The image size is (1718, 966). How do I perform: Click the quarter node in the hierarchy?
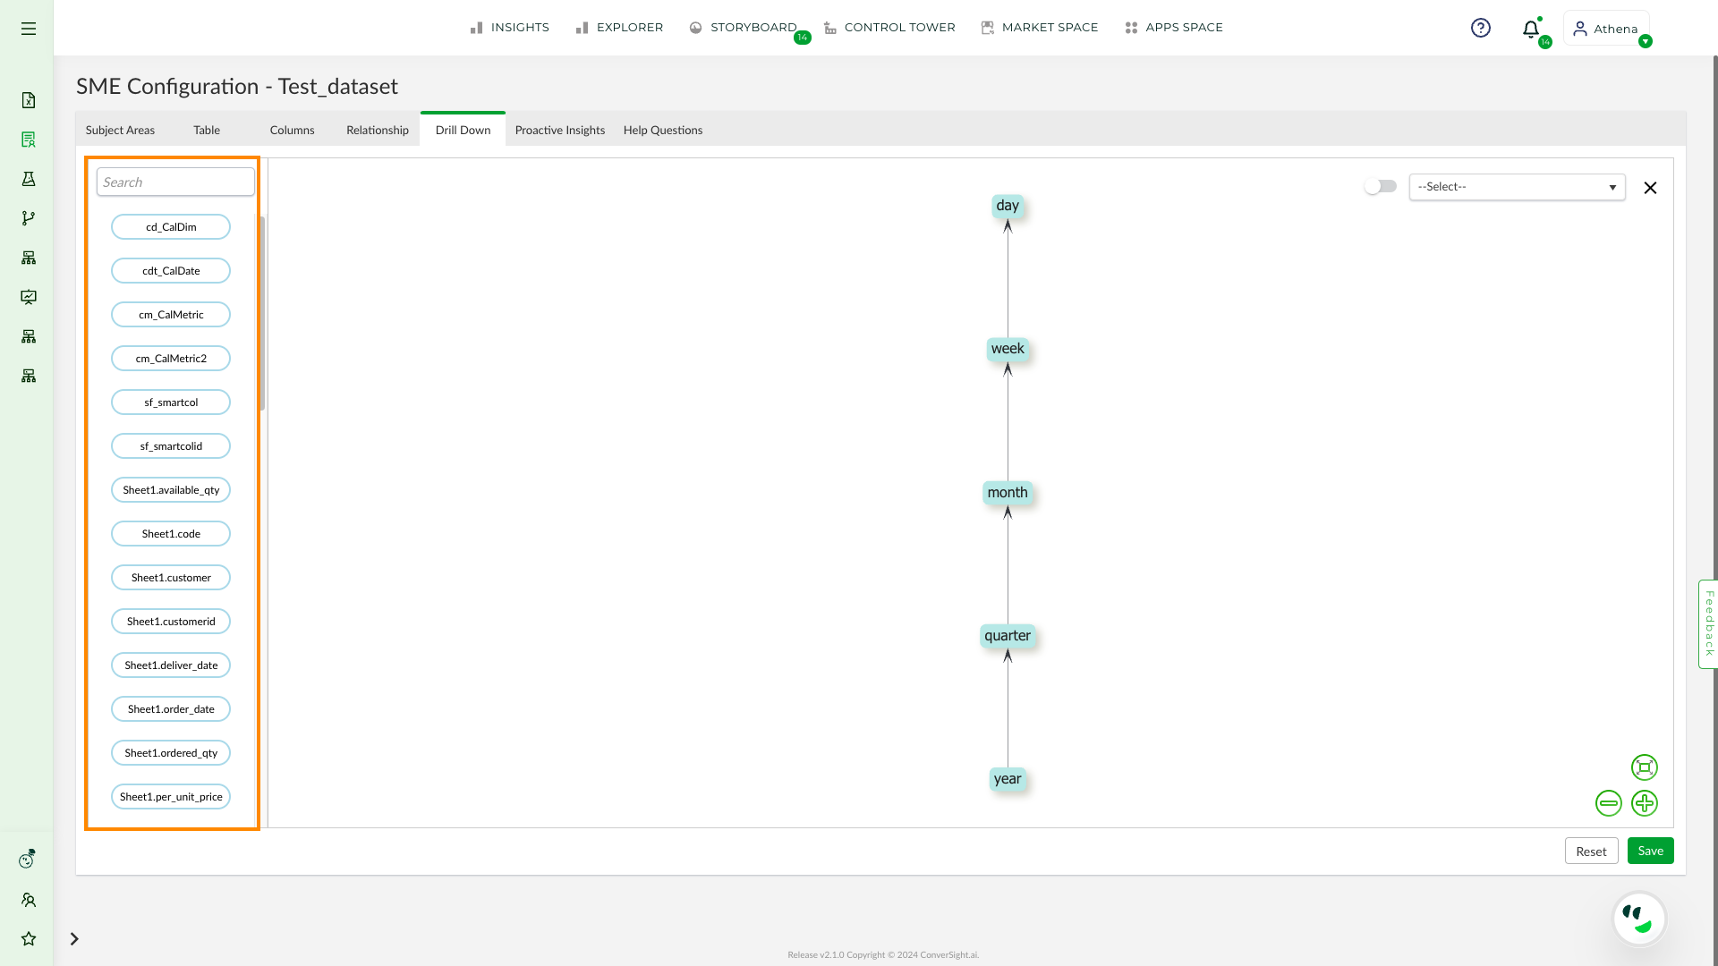(1008, 636)
